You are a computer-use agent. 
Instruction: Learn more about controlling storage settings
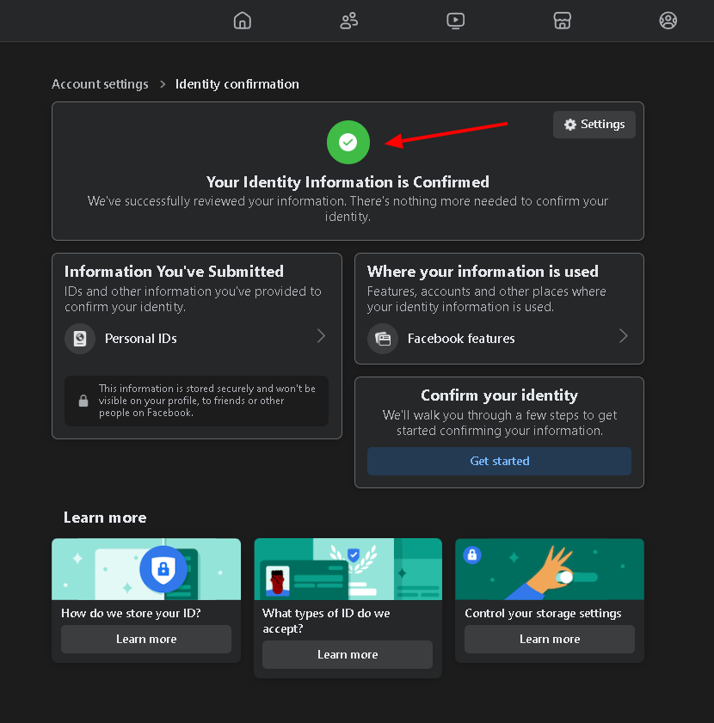tap(550, 640)
